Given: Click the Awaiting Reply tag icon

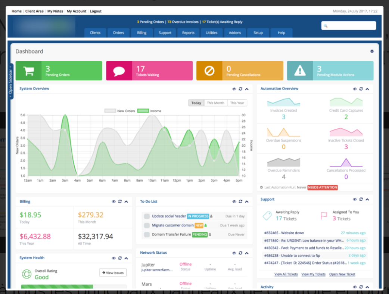Looking at the screenshot, I should (267, 216).
